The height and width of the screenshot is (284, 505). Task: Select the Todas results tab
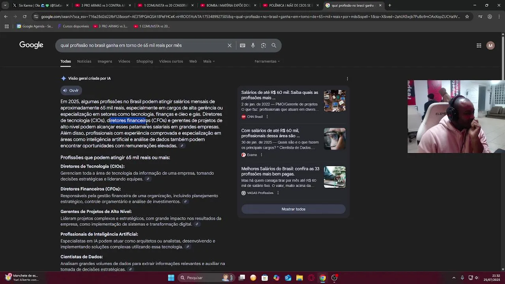pos(65,62)
